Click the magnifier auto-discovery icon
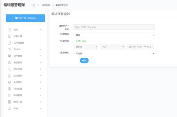Image resolution: width=177 pixels, height=117 pixels. coord(9,69)
